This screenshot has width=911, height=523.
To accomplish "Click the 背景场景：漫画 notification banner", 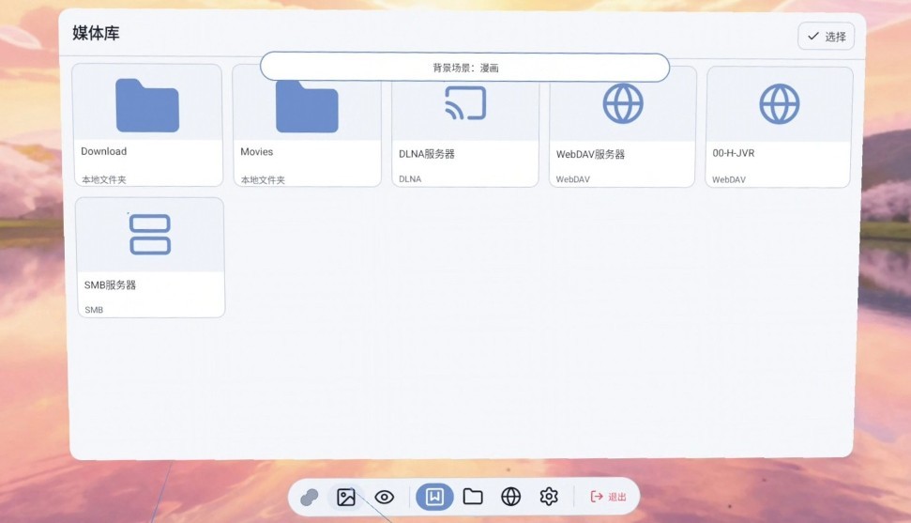I will [464, 68].
